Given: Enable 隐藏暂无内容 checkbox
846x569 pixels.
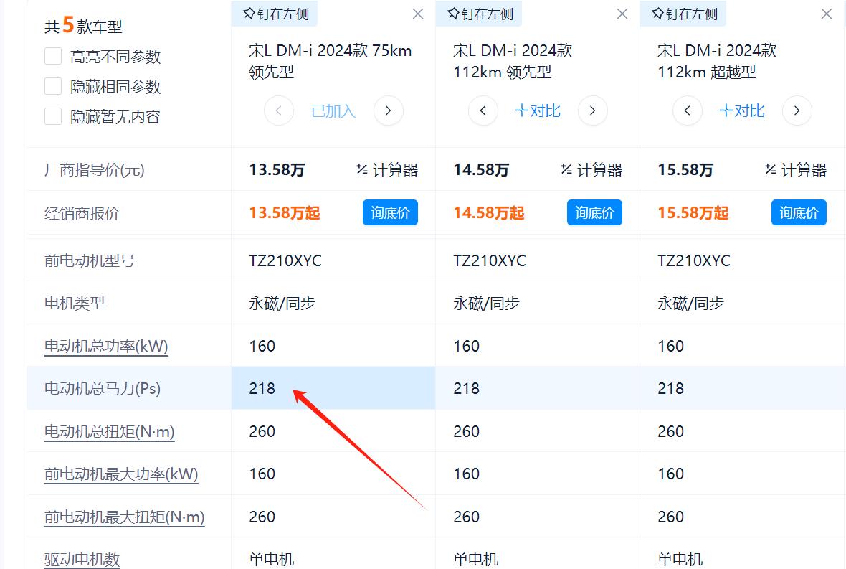Looking at the screenshot, I should pyautogui.click(x=53, y=117).
